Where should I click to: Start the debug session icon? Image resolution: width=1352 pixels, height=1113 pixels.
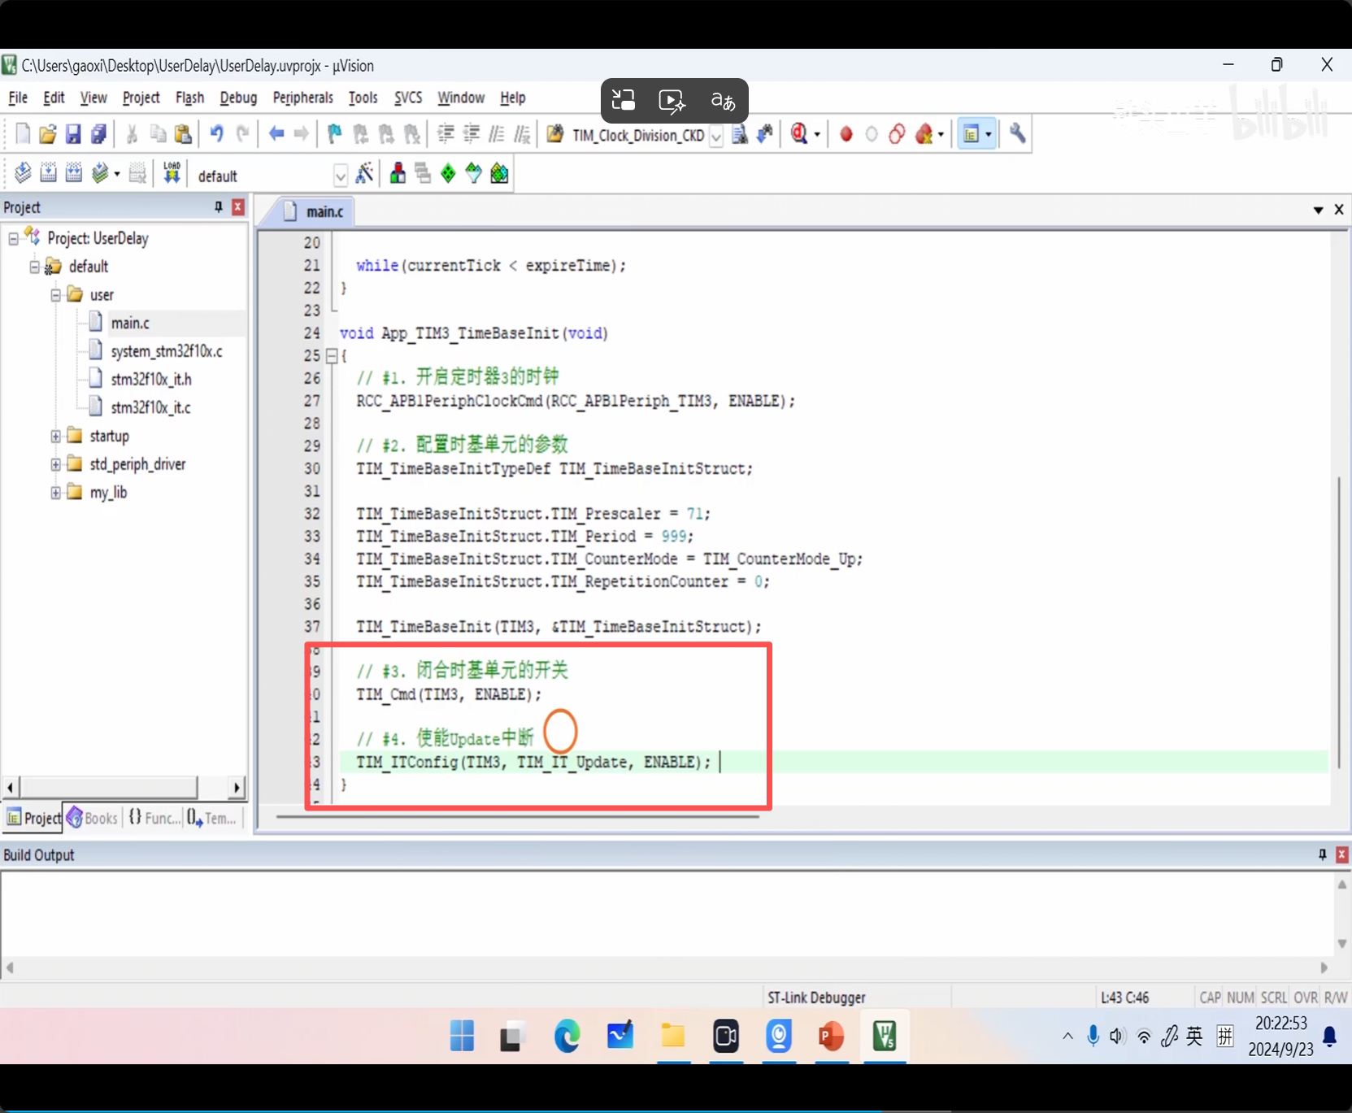click(x=799, y=134)
